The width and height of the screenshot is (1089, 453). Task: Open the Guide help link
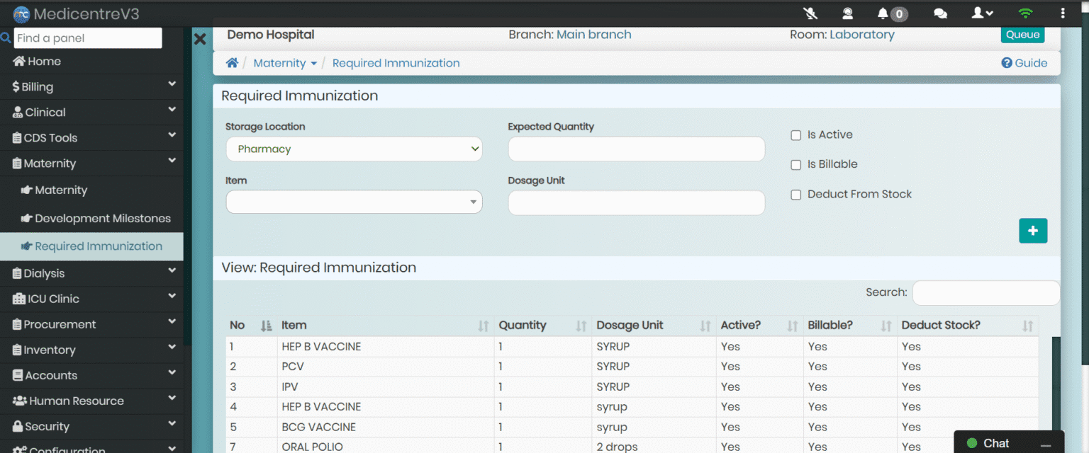pyautogui.click(x=1024, y=63)
